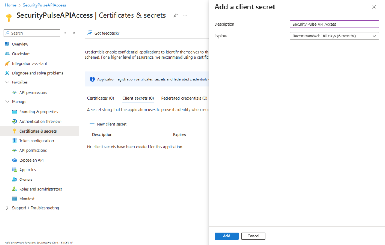Click the Diagnose and solve problems wrench icon

(x=7, y=73)
